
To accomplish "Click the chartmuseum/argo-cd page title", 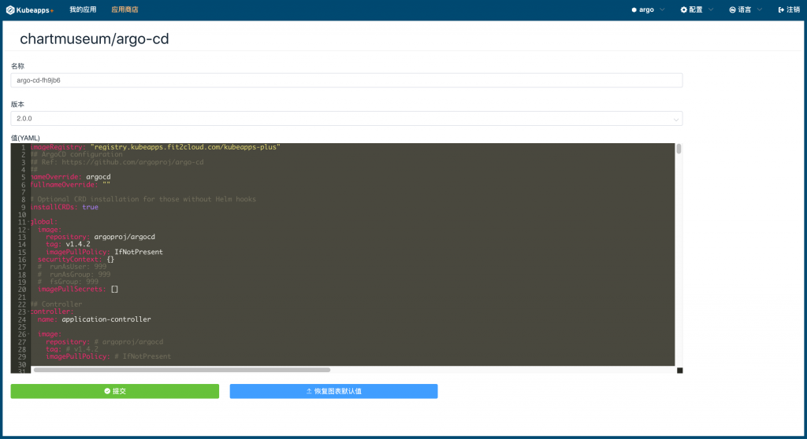I will [95, 39].
